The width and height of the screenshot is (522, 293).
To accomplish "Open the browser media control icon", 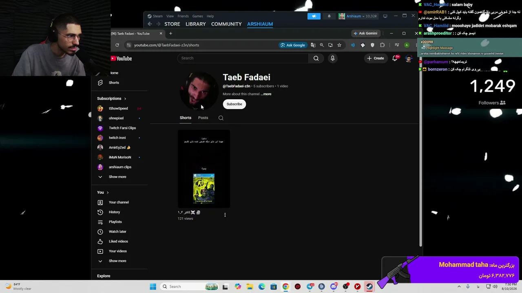I will (x=397, y=45).
